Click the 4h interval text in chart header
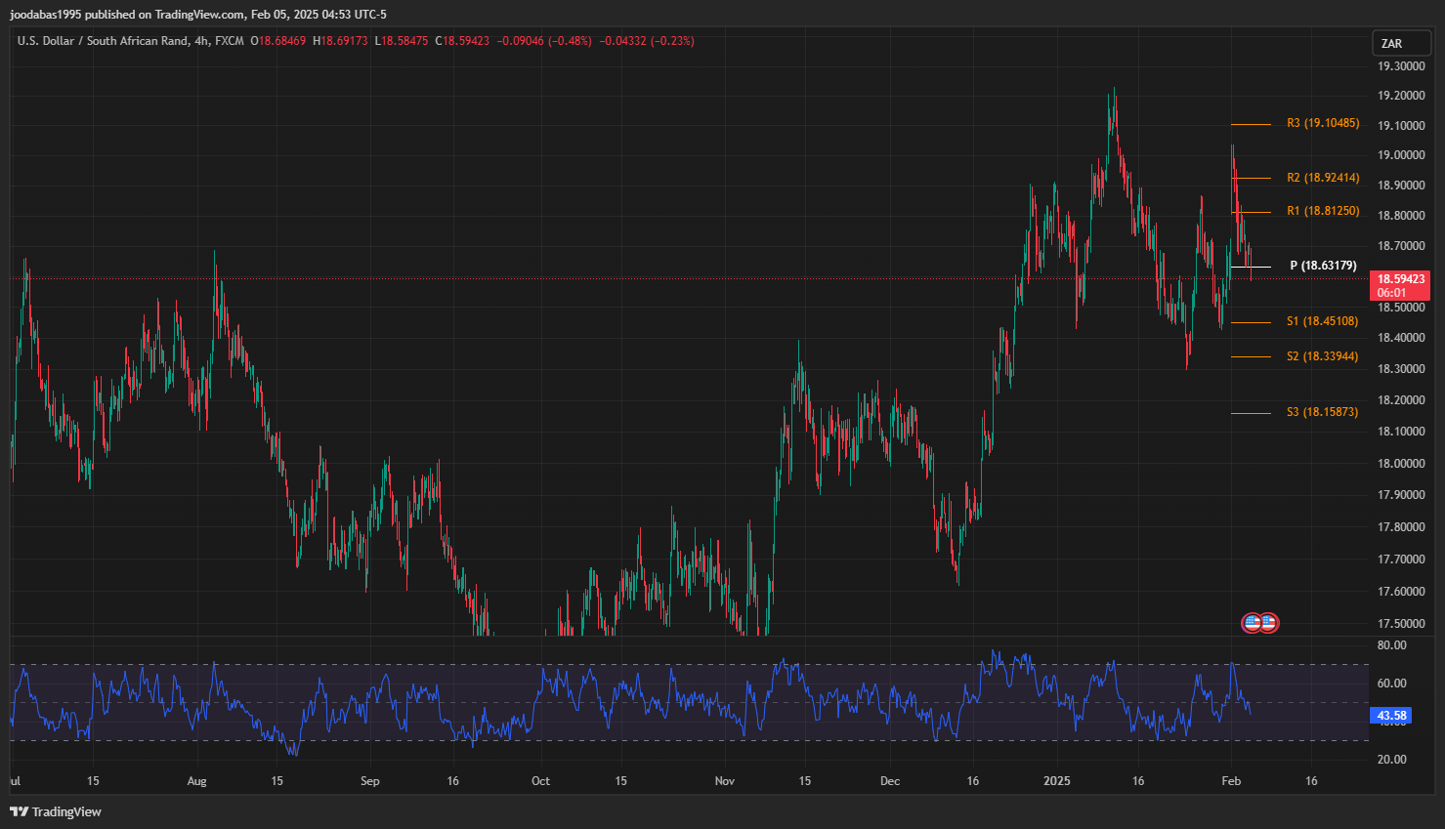 [201, 41]
